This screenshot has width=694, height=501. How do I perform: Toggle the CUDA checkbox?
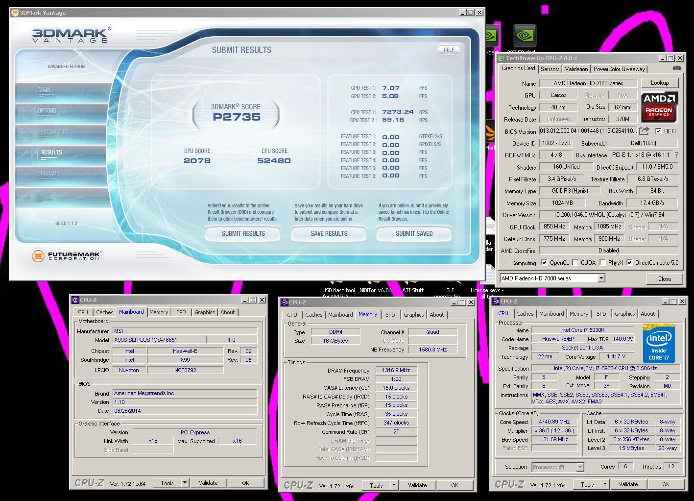coord(575,263)
